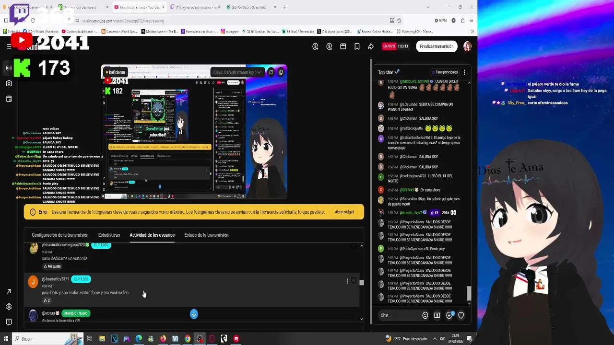Click the Deficiente connection status badge
Screen dimensions: 614x345
point(115,72)
